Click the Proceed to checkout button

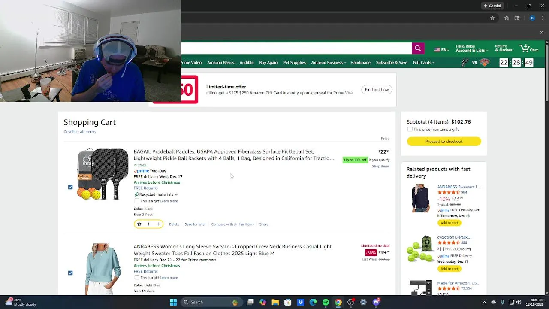tap(444, 141)
